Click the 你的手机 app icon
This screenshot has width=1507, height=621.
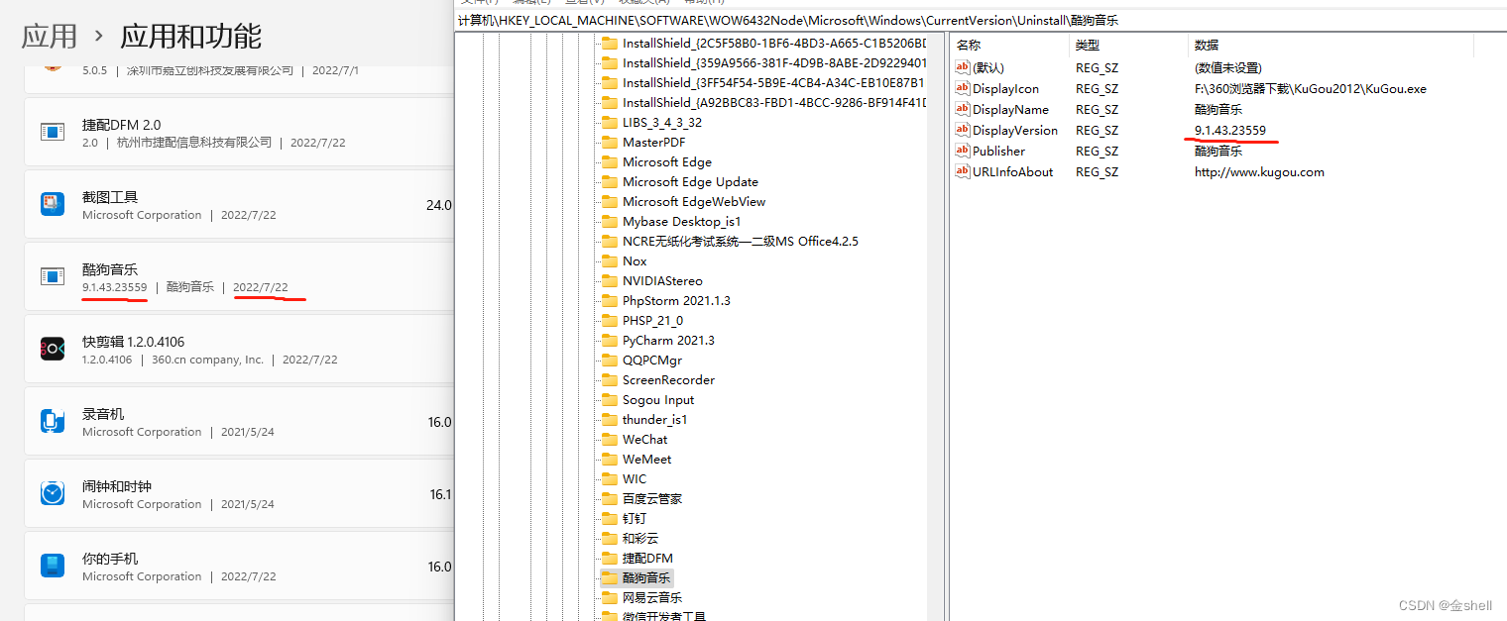pyautogui.click(x=53, y=566)
